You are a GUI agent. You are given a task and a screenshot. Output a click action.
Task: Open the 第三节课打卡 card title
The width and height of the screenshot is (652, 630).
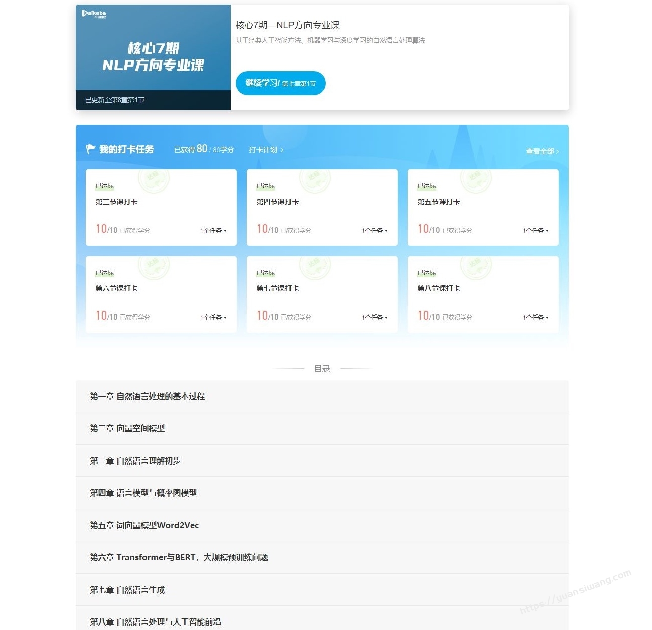coord(116,202)
